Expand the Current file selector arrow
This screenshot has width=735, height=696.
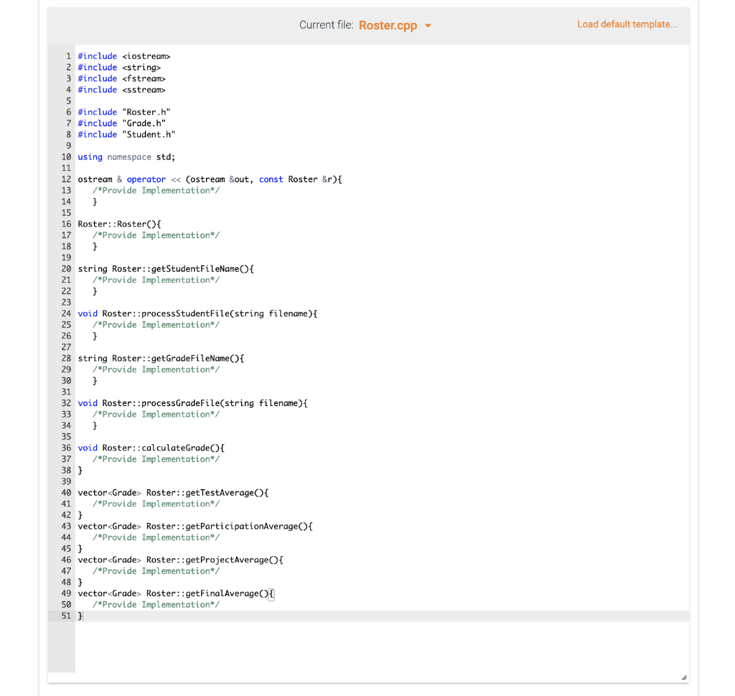[429, 25]
